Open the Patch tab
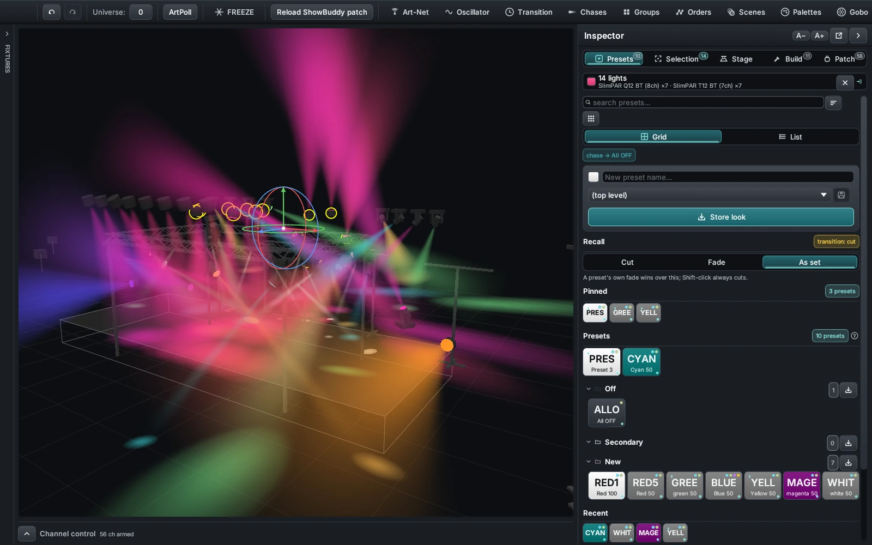This screenshot has height=545, width=872. tap(844, 58)
